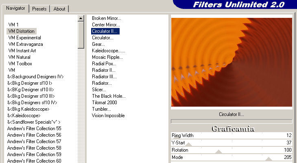
Task: Select &<Bkg Kaleidoscope> category
Action: tap(28, 109)
